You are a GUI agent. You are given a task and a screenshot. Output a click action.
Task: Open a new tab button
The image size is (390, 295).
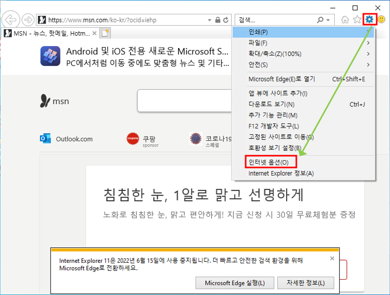pos(105,33)
